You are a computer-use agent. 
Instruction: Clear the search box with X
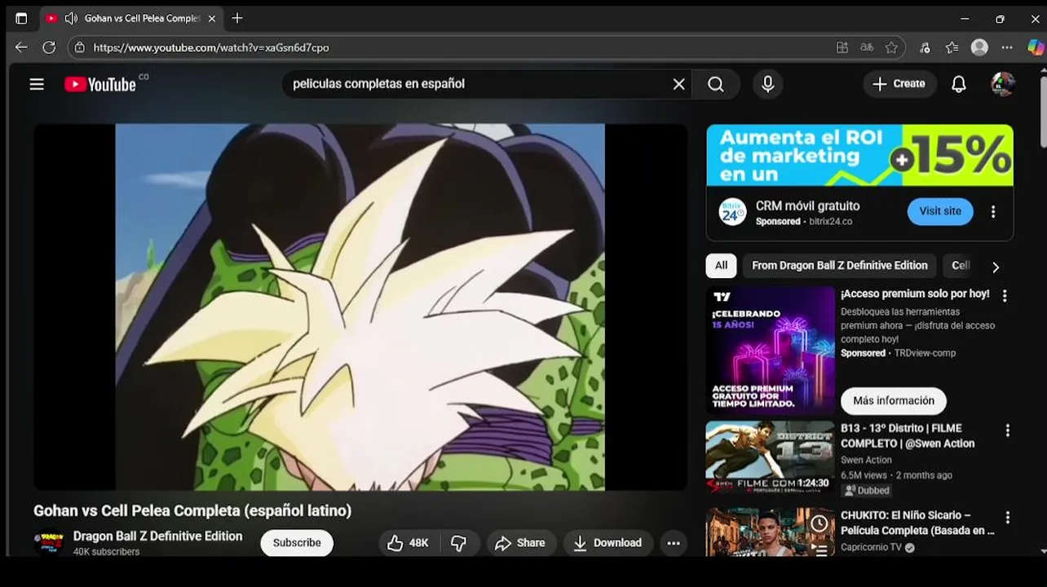pyautogui.click(x=678, y=84)
